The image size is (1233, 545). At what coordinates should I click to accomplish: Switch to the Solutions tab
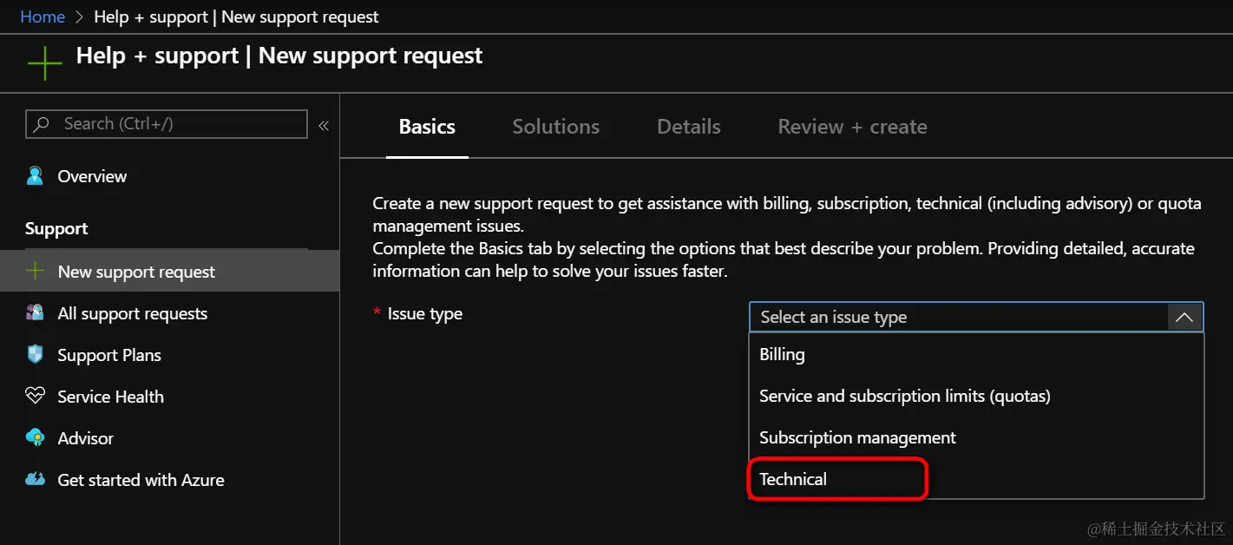pyautogui.click(x=555, y=127)
